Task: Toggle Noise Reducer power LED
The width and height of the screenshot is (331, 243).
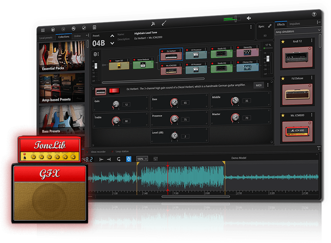Action: tap(135, 60)
